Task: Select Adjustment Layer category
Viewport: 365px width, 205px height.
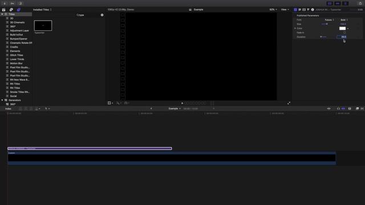Action: click(19, 31)
